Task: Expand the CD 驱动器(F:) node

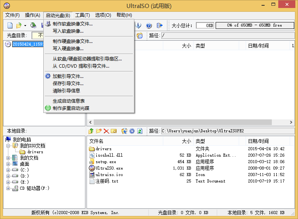Action: pyautogui.click(x=8, y=188)
